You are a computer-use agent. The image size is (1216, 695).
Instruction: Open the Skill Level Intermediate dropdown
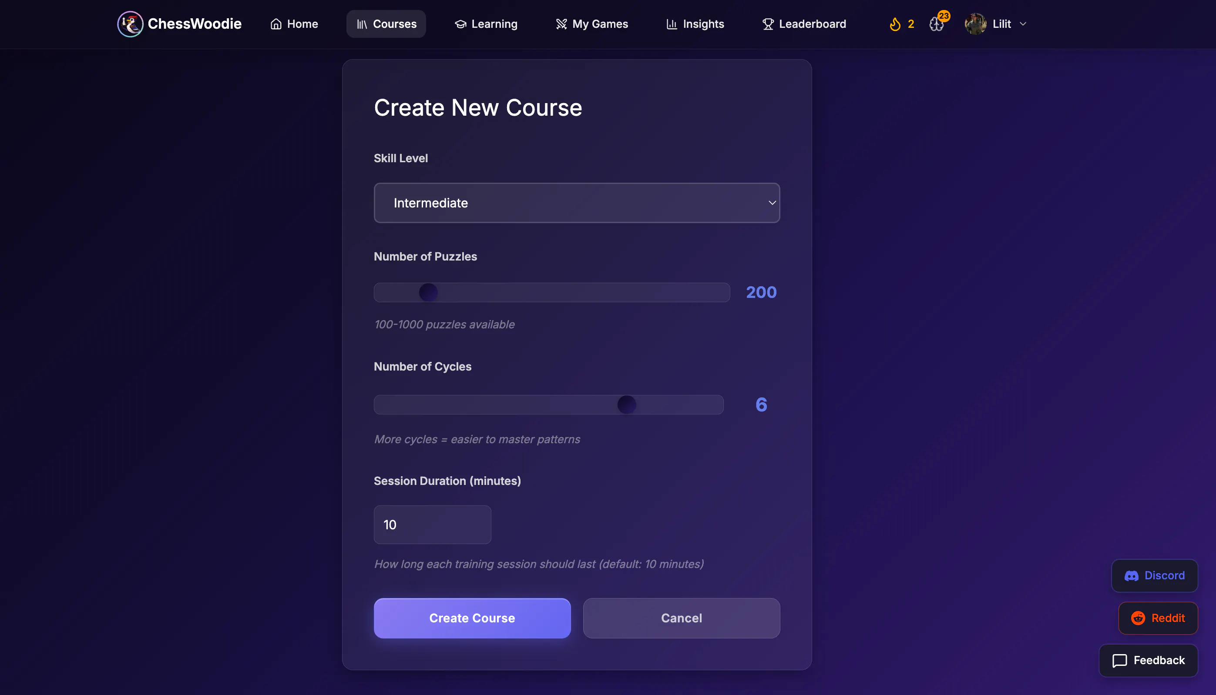point(577,203)
